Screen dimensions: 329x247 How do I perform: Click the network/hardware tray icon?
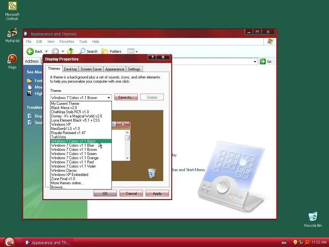pyautogui.click(x=301, y=242)
